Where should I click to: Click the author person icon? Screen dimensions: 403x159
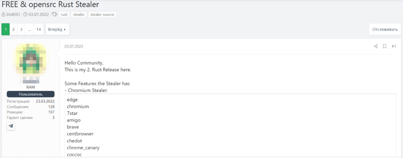tap(3, 15)
